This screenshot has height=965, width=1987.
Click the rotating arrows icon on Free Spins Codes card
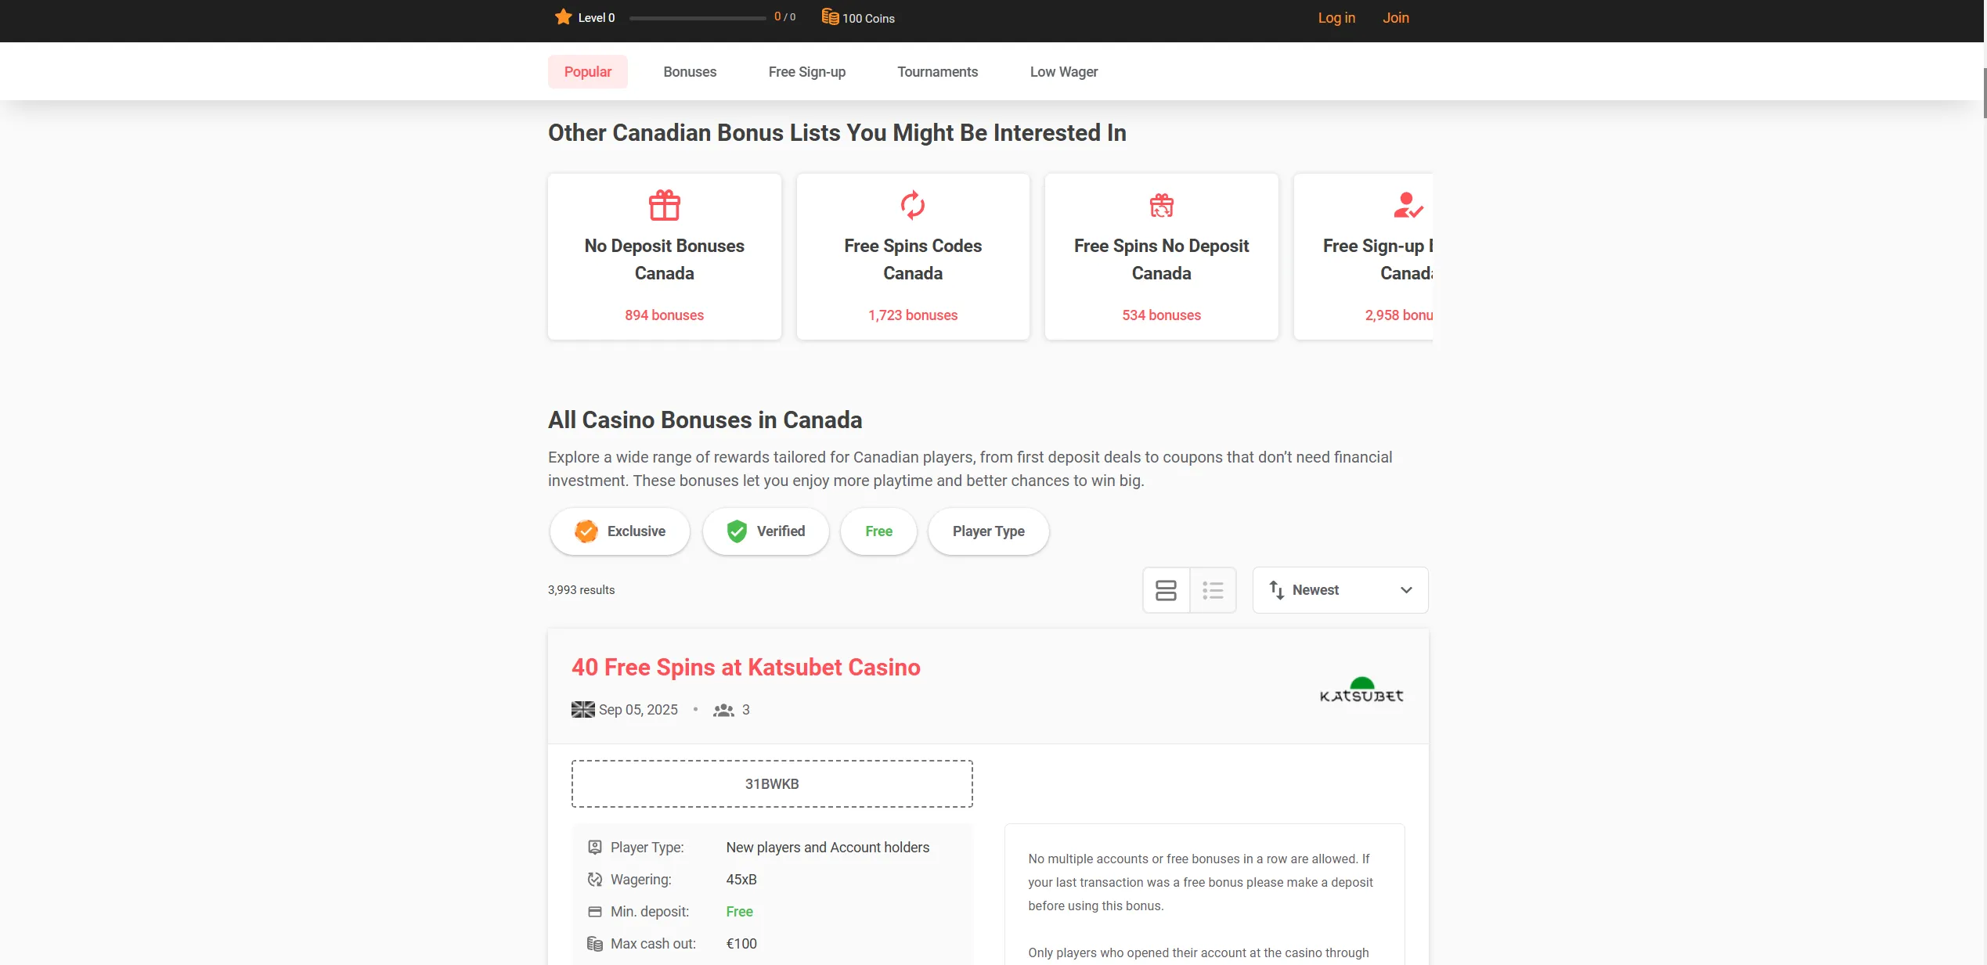point(912,205)
